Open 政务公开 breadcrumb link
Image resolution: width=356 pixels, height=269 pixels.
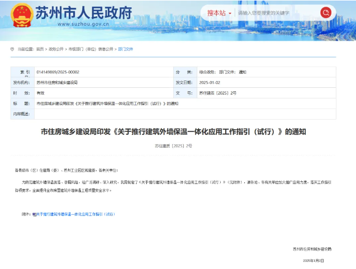point(56,49)
